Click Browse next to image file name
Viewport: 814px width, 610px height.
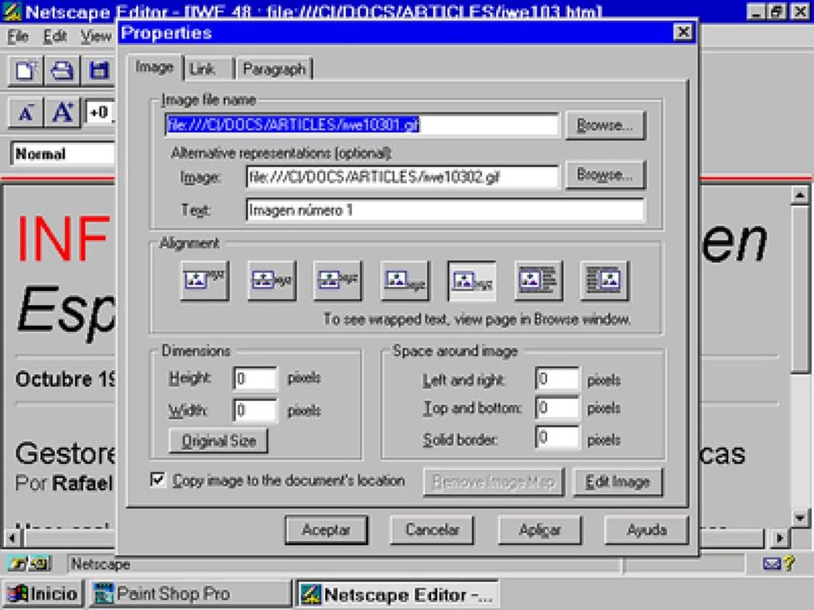(605, 125)
